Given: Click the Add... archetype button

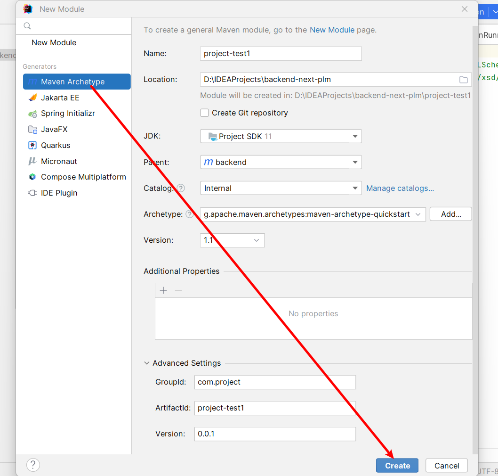Looking at the screenshot, I should (450, 214).
